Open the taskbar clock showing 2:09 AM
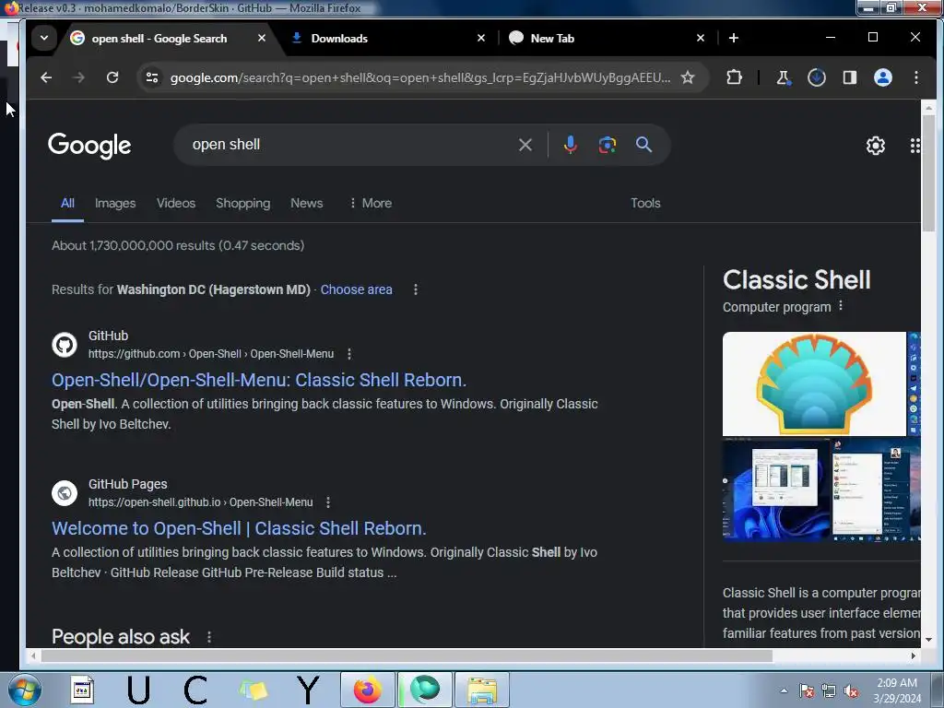The width and height of the screenshot is (944, 708). tap(897, 690)
